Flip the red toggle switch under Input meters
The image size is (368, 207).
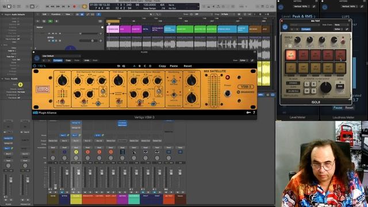pos(62,102)
